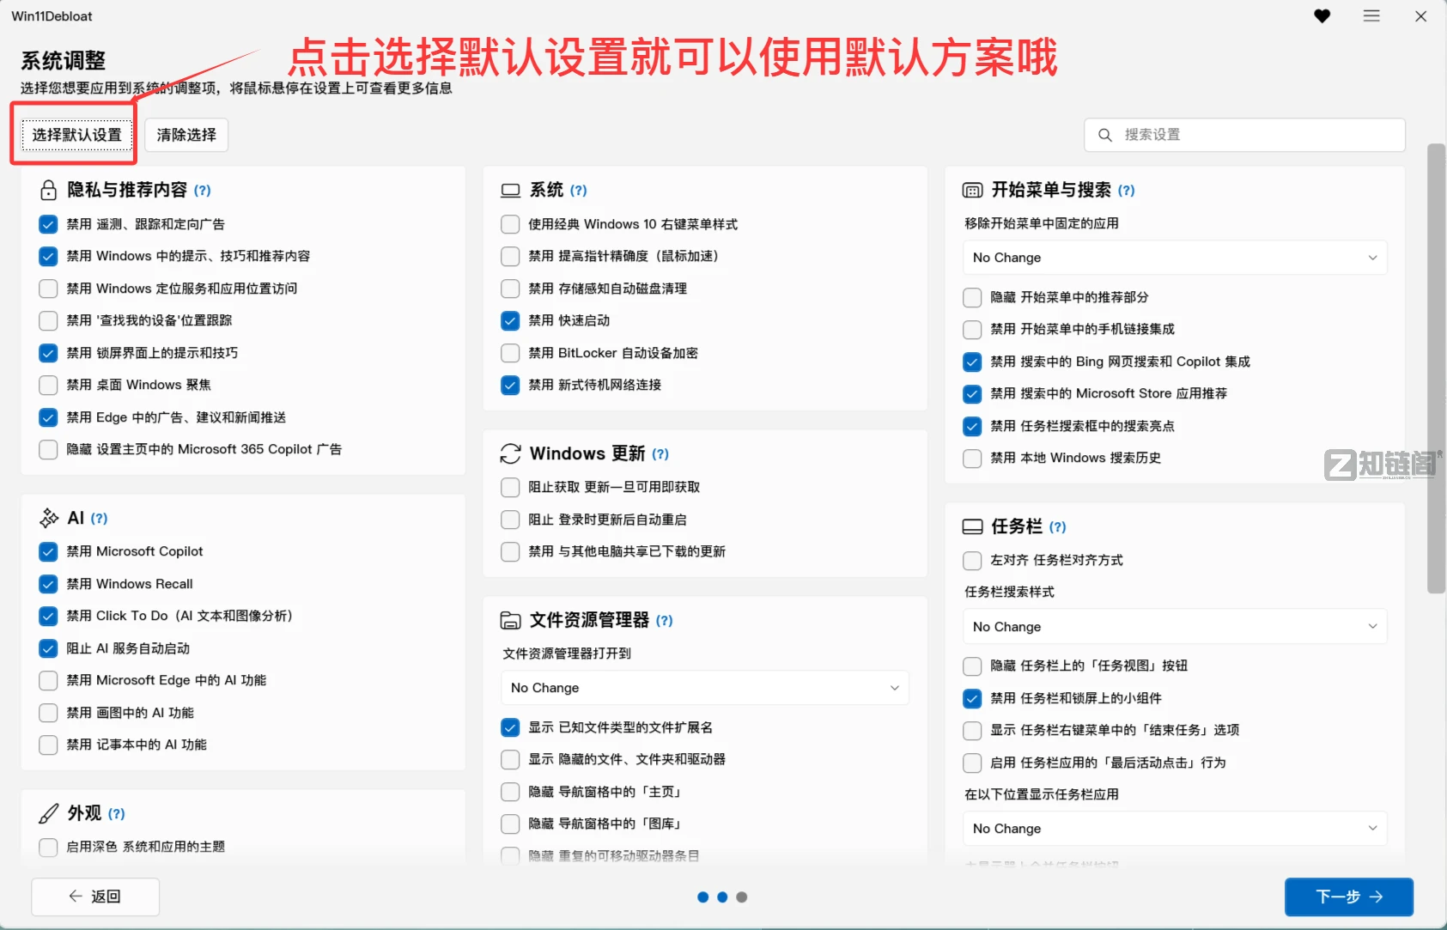Open the hamburger menu in the title bar
This screenshot has width=1447, height=930.
coord(1371,15)
